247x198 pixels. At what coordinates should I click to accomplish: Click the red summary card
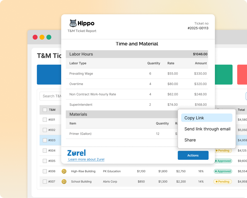coord(242,75)
